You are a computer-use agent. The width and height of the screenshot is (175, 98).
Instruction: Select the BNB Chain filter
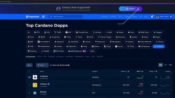pos(144,32)
